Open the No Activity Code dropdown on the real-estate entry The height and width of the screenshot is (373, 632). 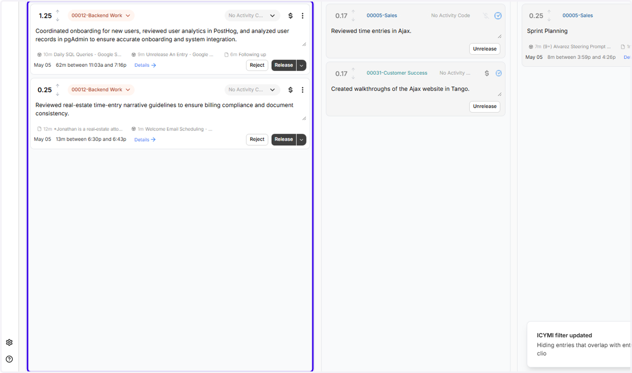click(253, 90)
